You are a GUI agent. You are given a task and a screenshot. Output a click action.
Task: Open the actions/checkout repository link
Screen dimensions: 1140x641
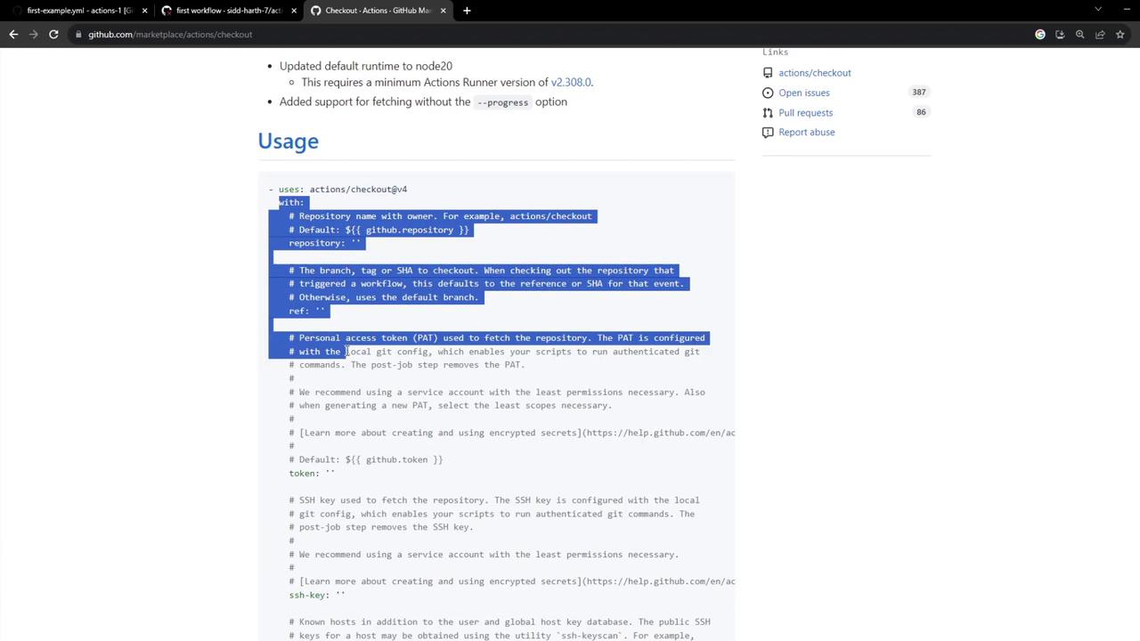[815, 73]
